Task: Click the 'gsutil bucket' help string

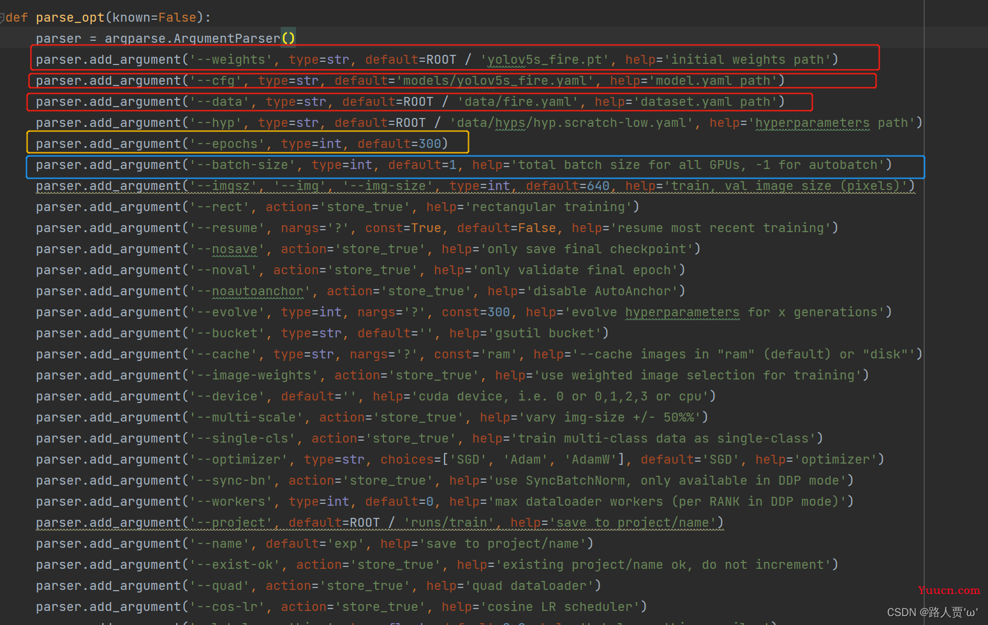Action: coord(545,334)
